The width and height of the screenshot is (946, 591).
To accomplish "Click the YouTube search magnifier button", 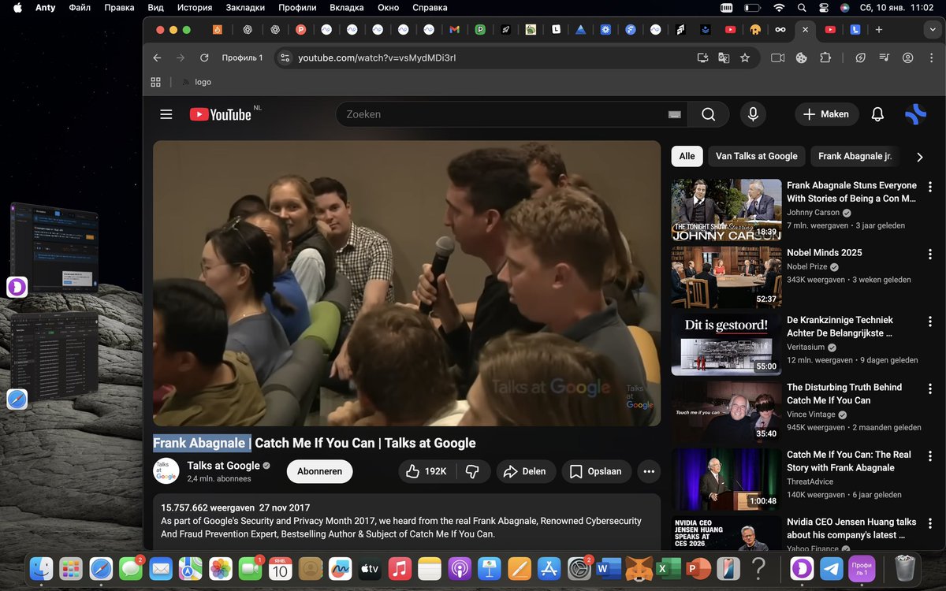I will (708, 114).
